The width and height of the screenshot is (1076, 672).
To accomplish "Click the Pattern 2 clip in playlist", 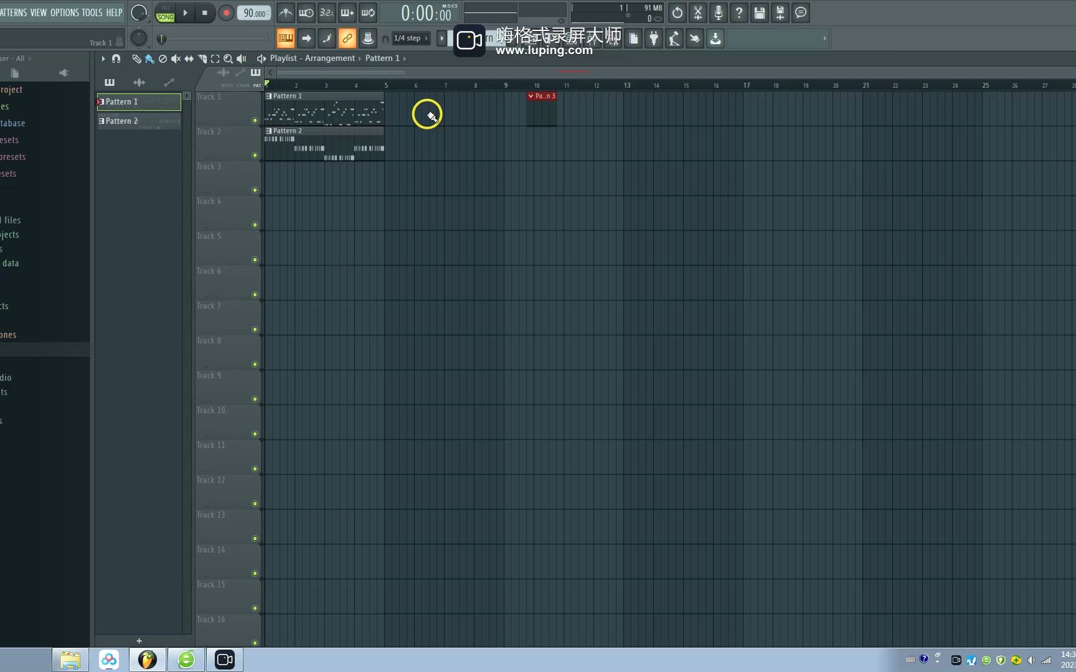I will pyautogui.click(x=324, y=144).
